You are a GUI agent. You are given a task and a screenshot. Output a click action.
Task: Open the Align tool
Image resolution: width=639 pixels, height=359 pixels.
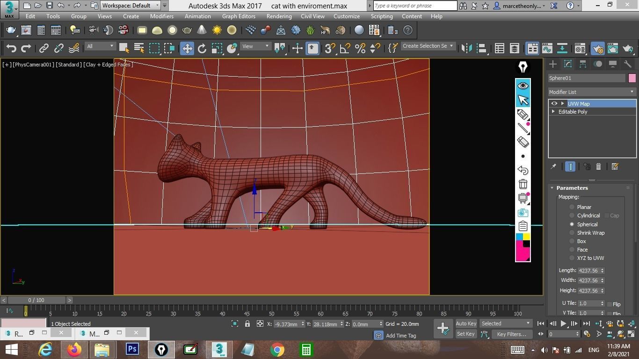pos(481,48)
